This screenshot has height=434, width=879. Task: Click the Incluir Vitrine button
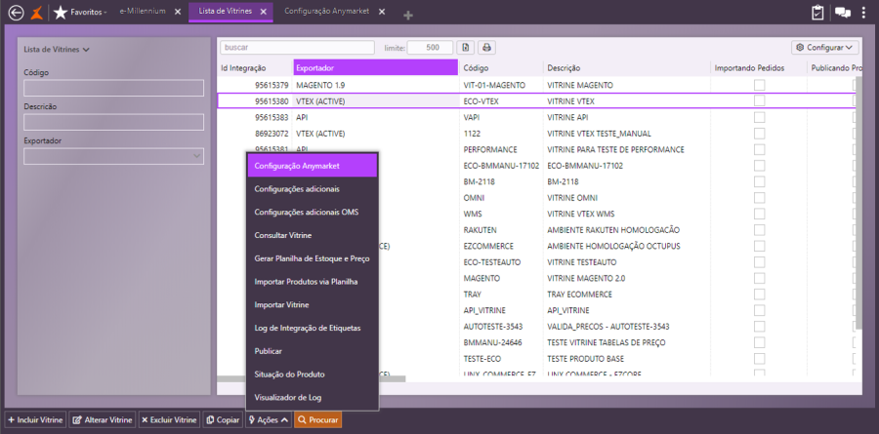click(x=36, y=419)
